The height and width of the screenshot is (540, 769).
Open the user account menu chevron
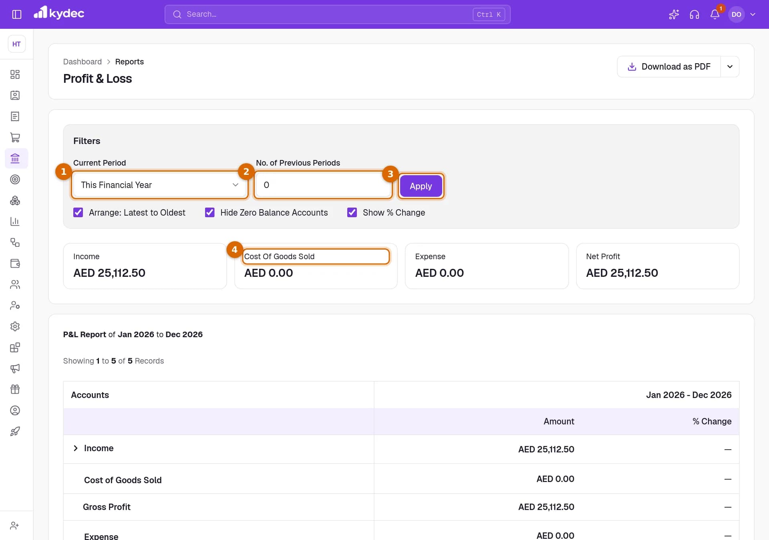753,14
